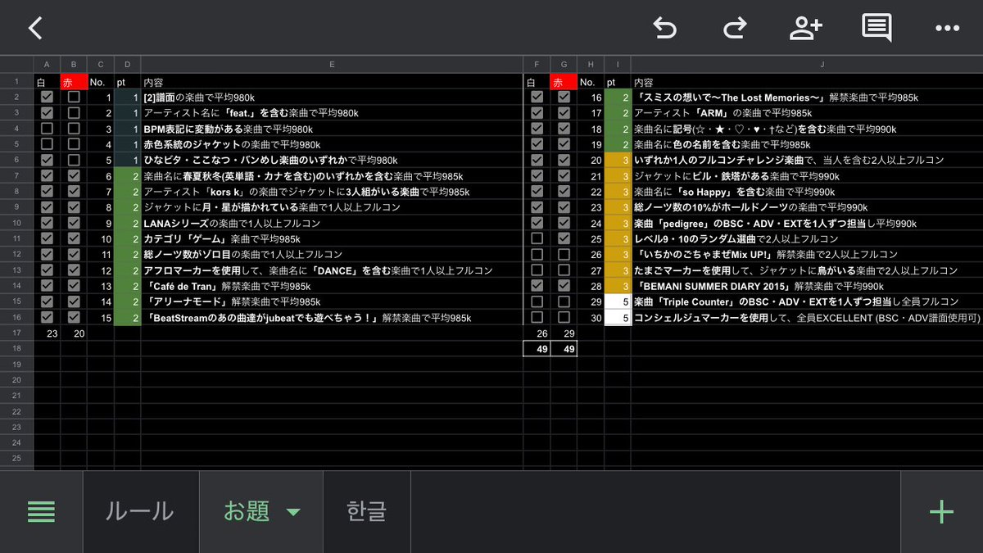Select the アーティスト「ARM」 task cell

point(807,113)
